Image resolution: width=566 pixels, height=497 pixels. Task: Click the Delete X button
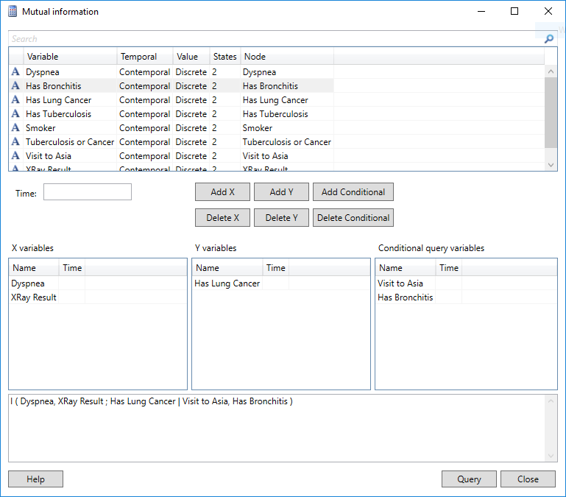point(222,218)
